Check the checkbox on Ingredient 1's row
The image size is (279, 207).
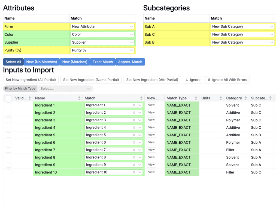[x=8, y=105]
